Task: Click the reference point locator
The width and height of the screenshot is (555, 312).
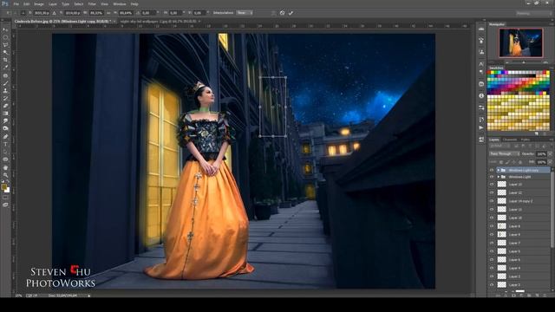Action: (23, 13)
